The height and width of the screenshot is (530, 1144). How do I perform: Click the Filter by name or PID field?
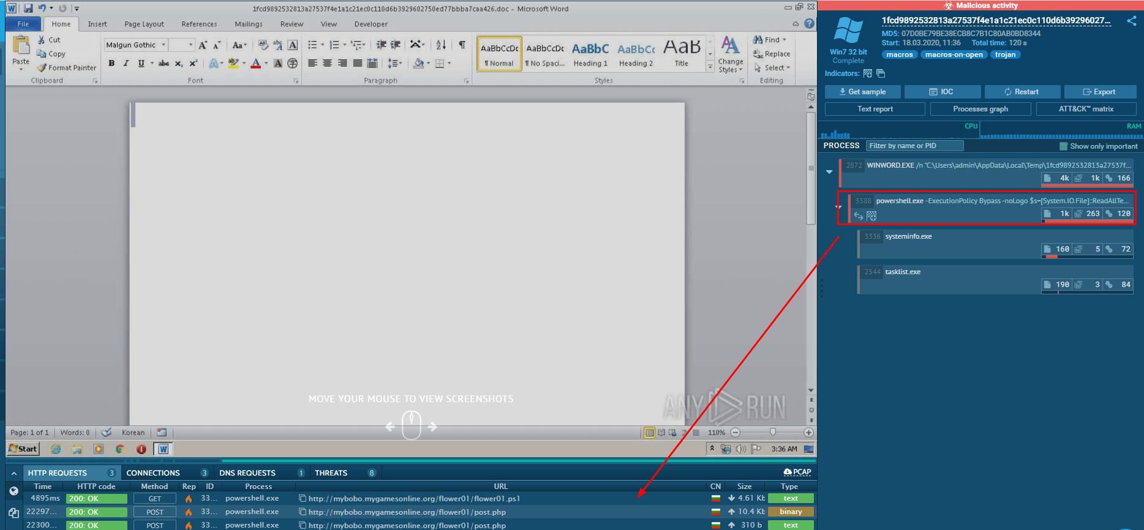(914, 146)
